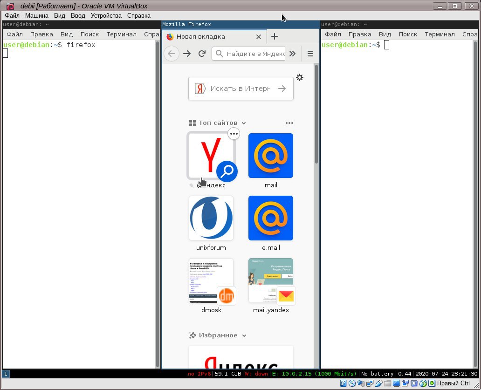The width and height of the screenshot is (481, 390).
Task: Submit search with the arrow button
Action: (x=282, y=89)
